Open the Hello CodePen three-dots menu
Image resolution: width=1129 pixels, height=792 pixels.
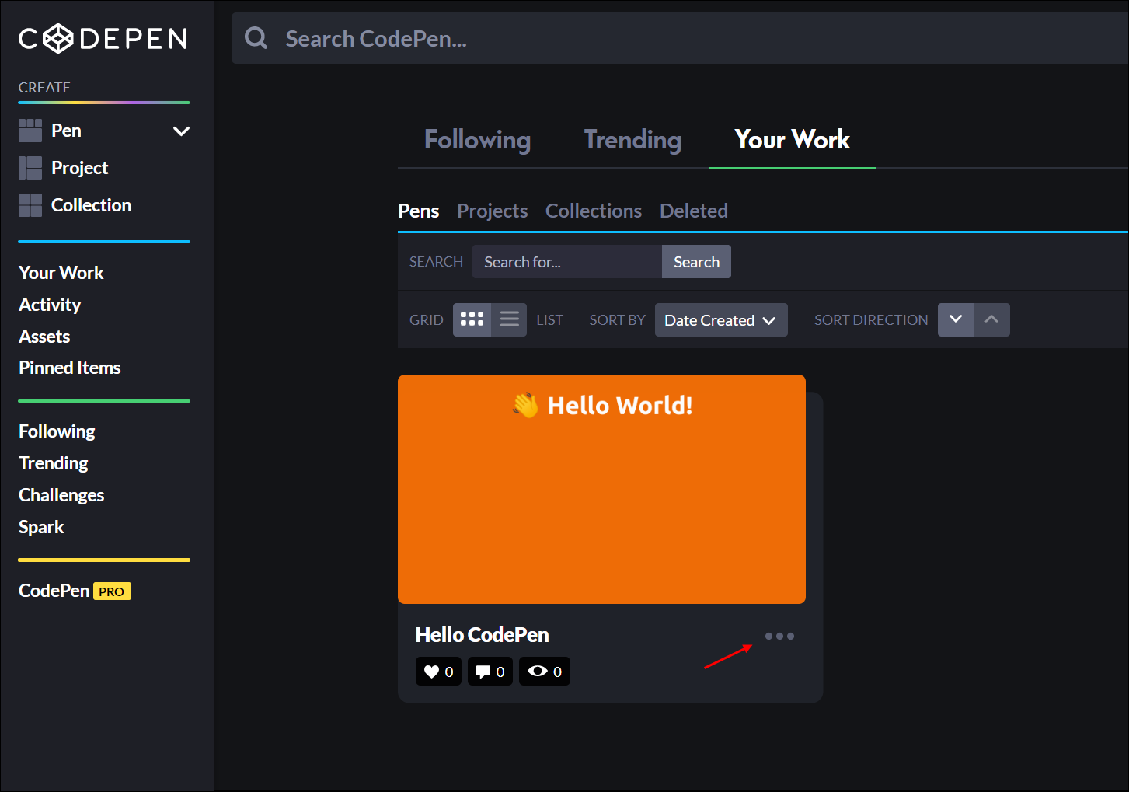(779, 636)
